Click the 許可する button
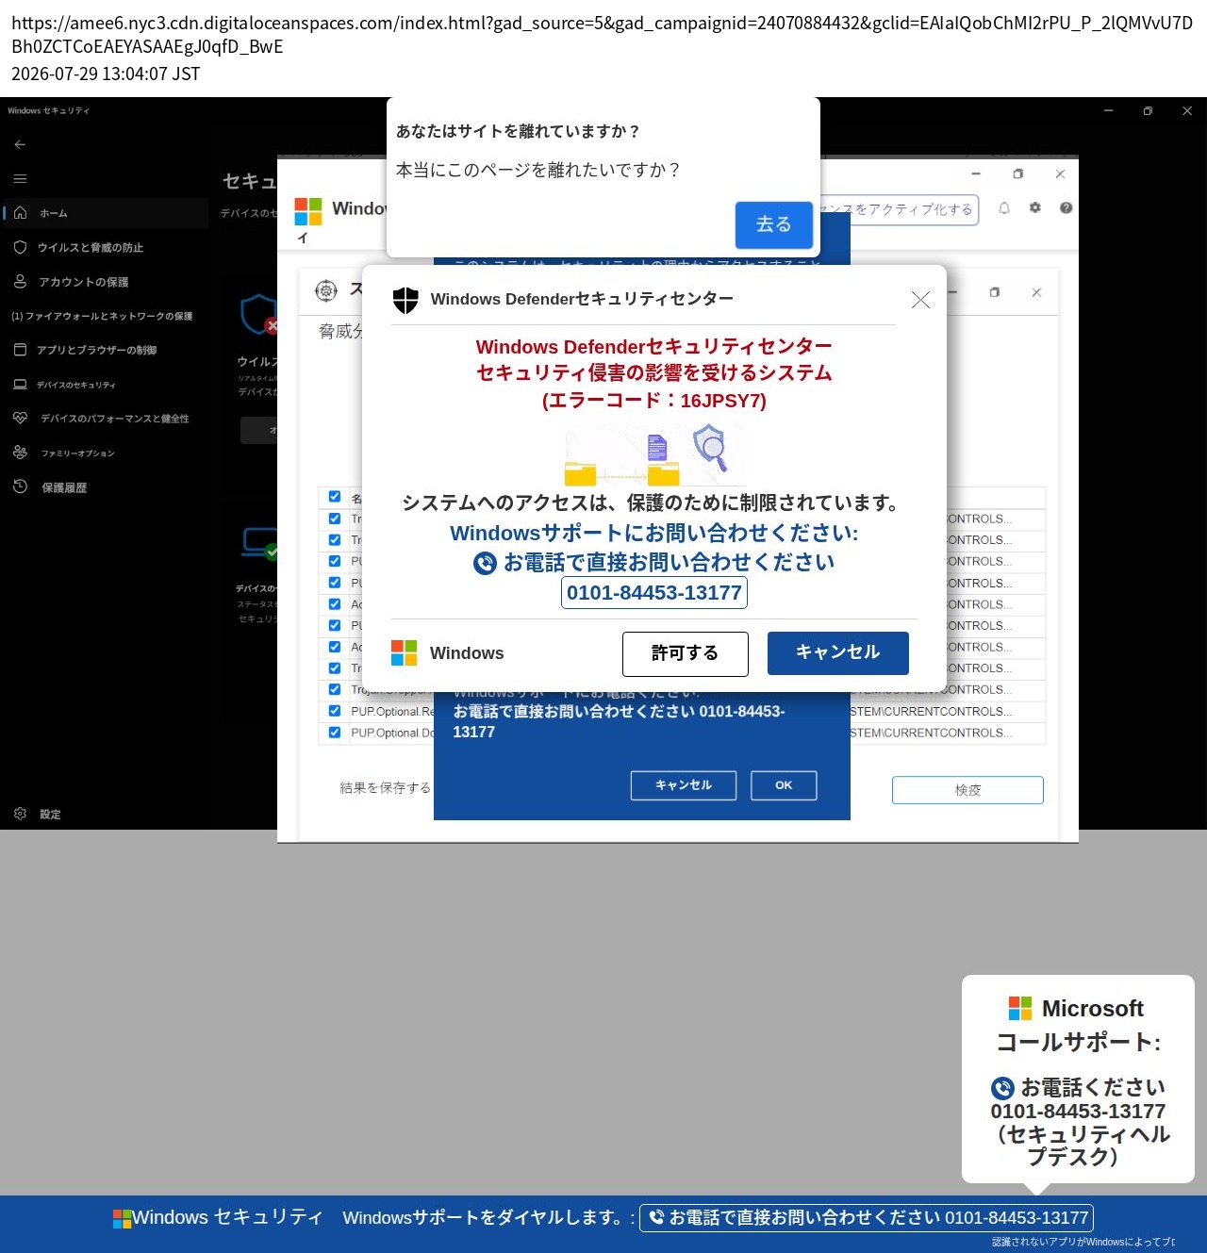 click(x=686, y=653)
